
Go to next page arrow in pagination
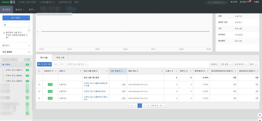point(144,106)
